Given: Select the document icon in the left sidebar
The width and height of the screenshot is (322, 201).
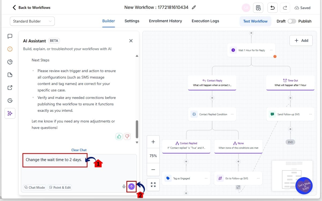Looking at the screenshot, I should [10, 75].
